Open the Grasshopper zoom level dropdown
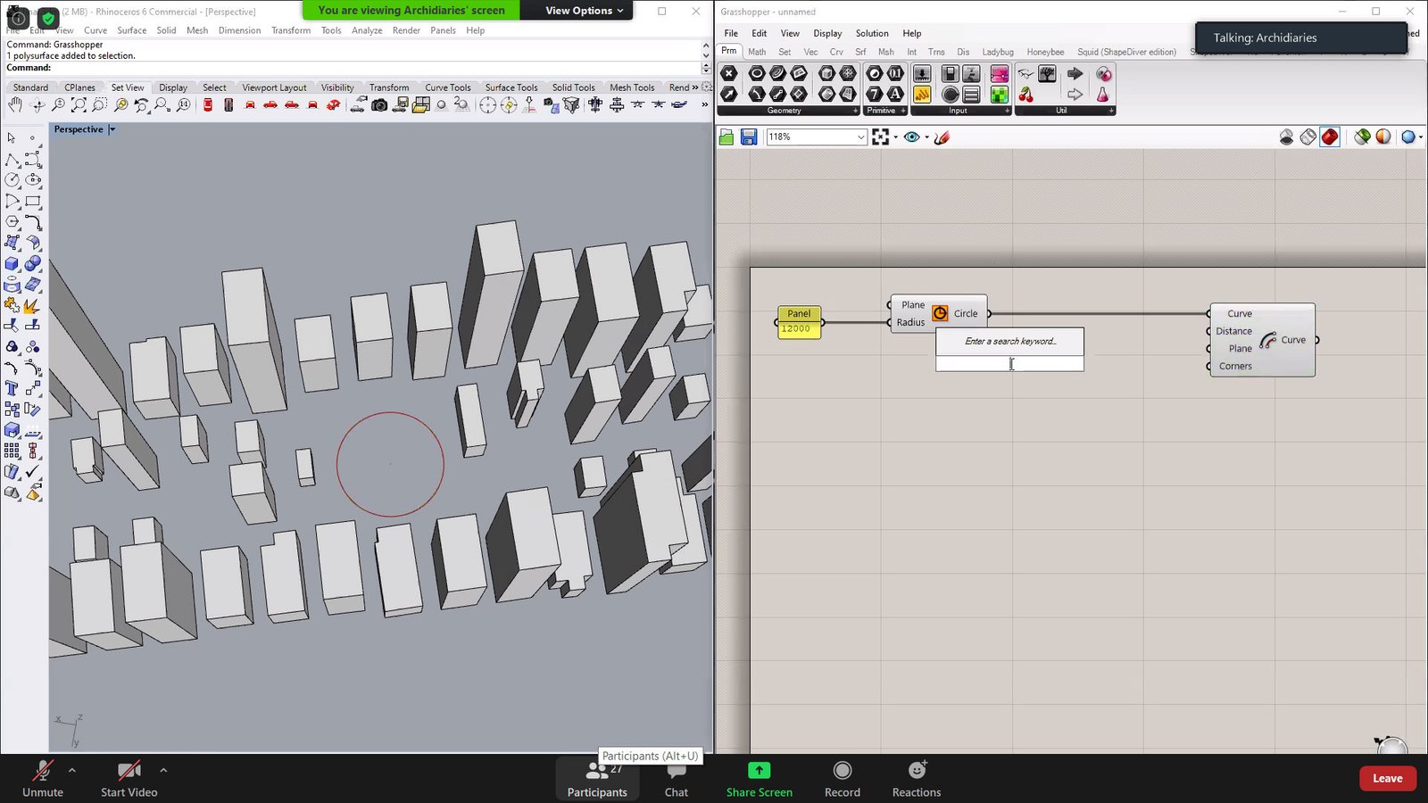This screenshot has height=803, width=1428. coord(860,137)
